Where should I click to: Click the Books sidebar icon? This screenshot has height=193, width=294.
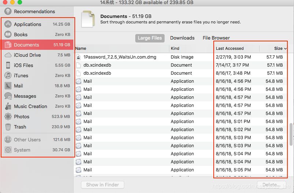click(x=8, y=34)
